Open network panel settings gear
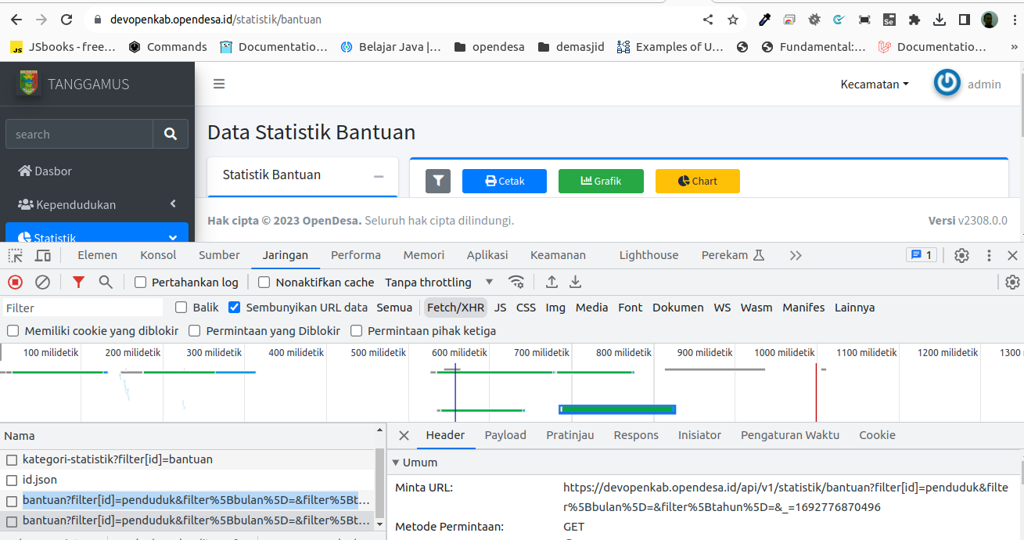This screenshot has height=540, width=1024. point(1012,282)
